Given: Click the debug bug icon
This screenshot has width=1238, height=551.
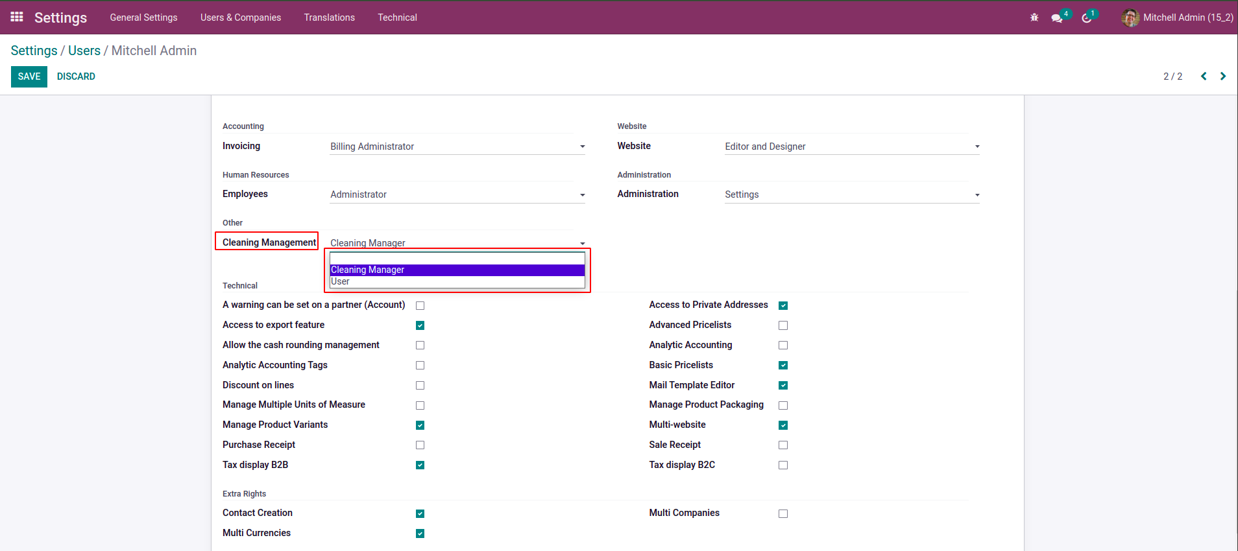Looking at the screenshot, I should point(1034,18).
